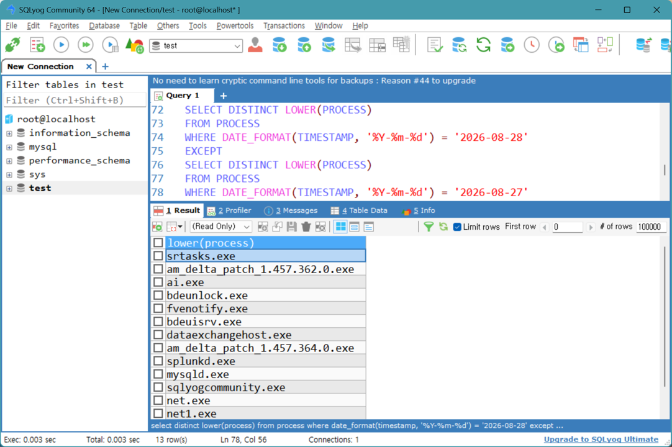Uncheck the Limit rows checkbox
This screenshot has height=447, width=672.
tap(457, 227)
